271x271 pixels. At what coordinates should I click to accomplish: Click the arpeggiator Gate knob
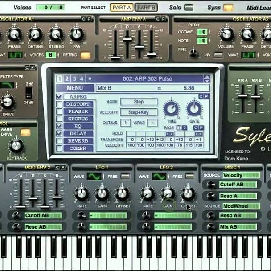click(x=194, y=109)
